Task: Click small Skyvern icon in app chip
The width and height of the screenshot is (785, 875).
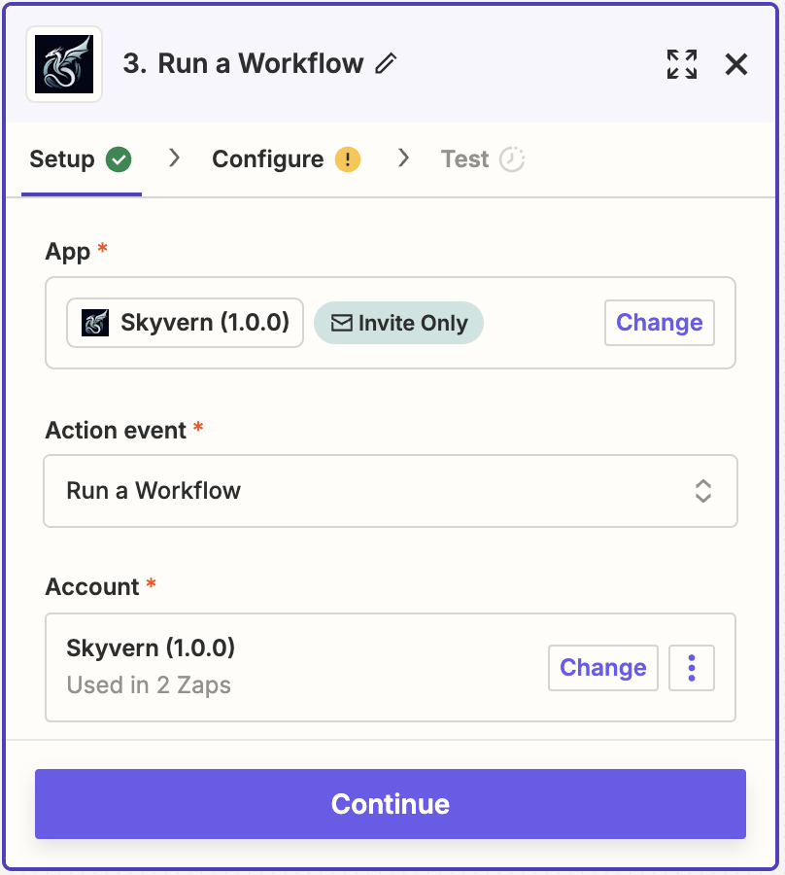Action: [95, 323]
